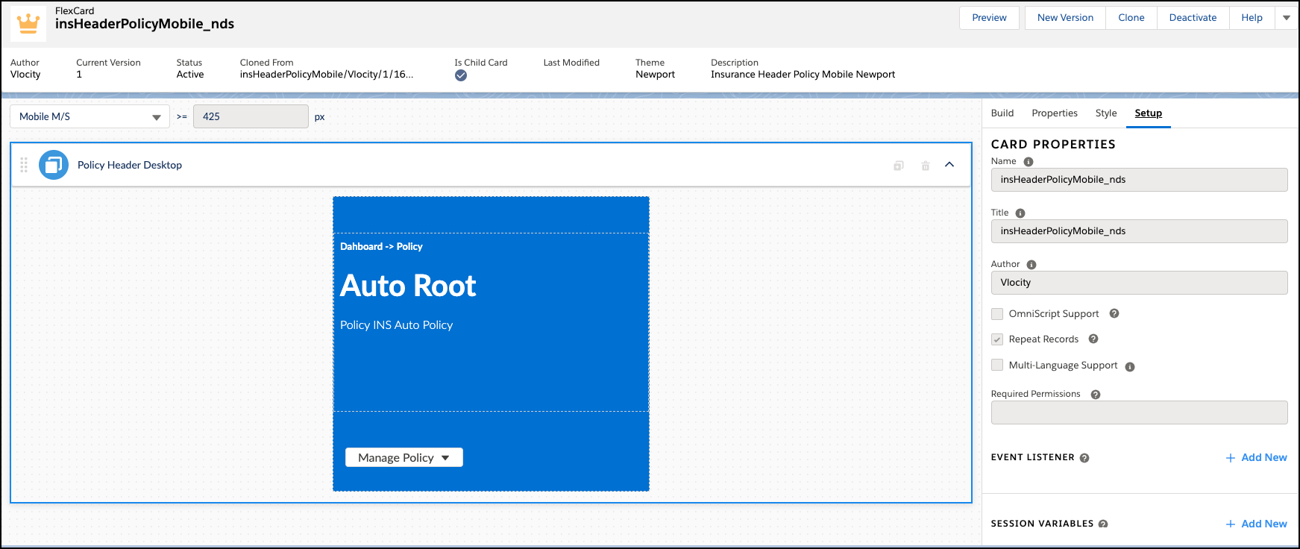This screenshot has width=1300, height=549.
Task: Click the card Name input field
Action: pos(1139,180)
